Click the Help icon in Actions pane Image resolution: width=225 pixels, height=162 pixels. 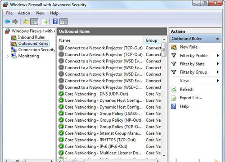[x=174, y=106]
